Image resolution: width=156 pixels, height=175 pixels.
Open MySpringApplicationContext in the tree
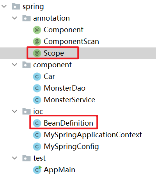click(x=93, y=135)
